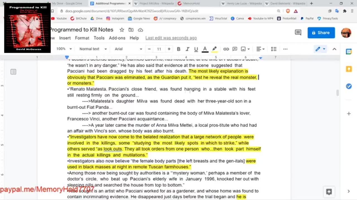Increase font size with plus button

click(169, 49)
